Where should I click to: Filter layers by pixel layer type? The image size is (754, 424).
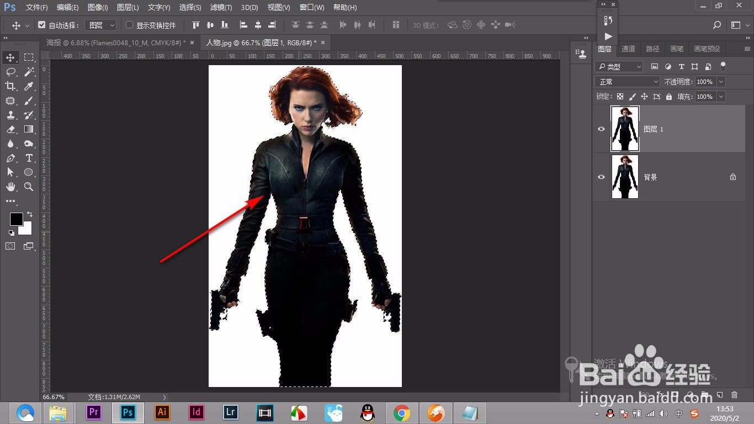655,66
